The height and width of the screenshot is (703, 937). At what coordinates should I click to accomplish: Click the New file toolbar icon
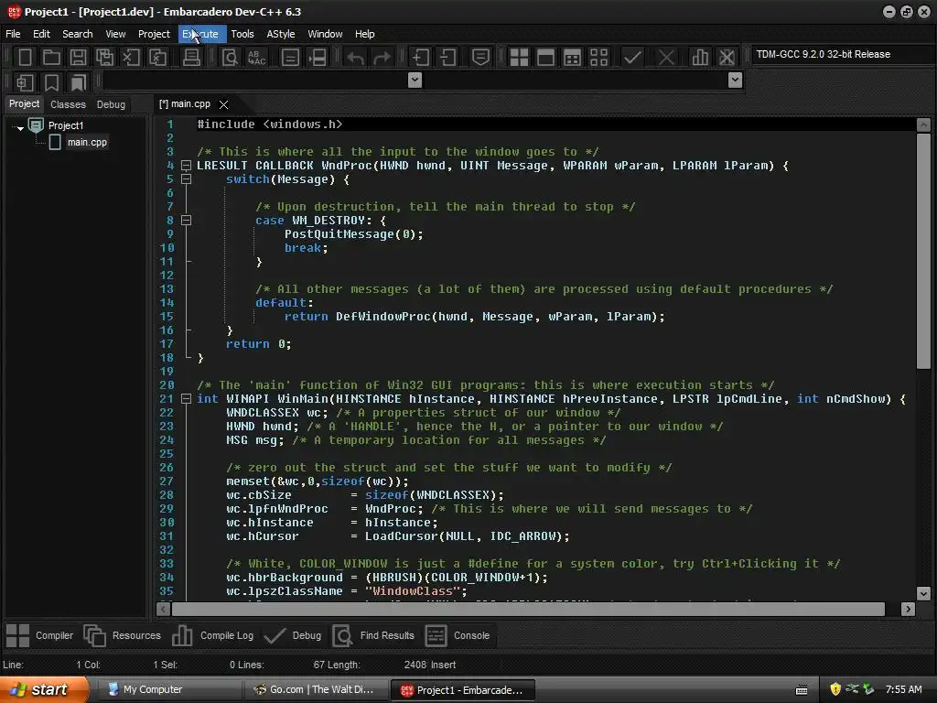pos(25,58)
